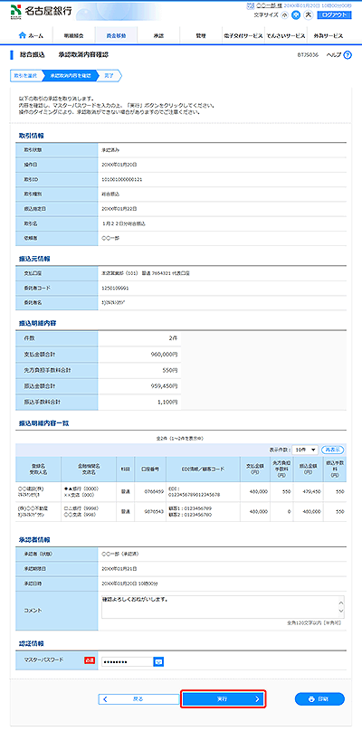Screen dimensions: 362x740
Task: Click the 再表示 button
Action: pos(333,450)
